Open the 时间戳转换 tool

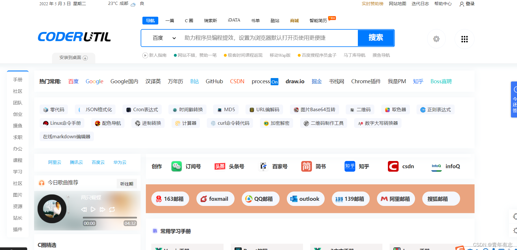[x=187, y=110]
